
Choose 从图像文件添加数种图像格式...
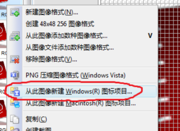click(70, 47)
